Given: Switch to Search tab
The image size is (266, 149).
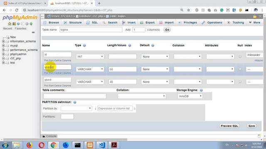Looking at the screenshot, I should click(110, 22).
